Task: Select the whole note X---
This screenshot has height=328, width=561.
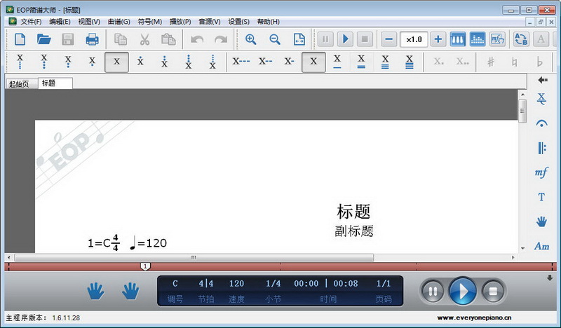Action: coord(241,62)
